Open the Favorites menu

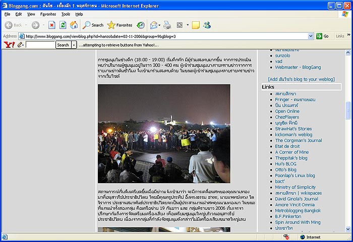click(48, 14)
